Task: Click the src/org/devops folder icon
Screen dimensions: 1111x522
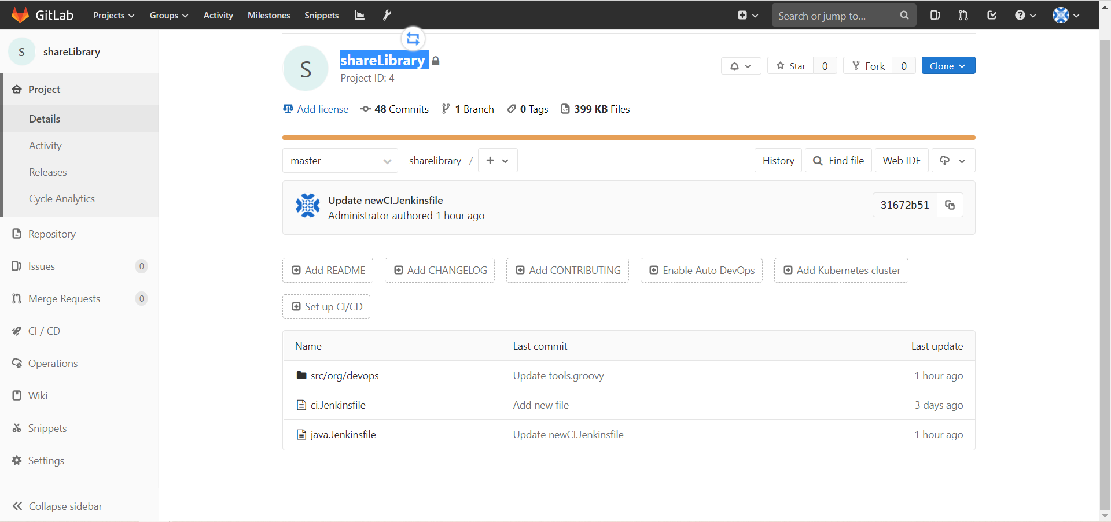Action: 301,376
